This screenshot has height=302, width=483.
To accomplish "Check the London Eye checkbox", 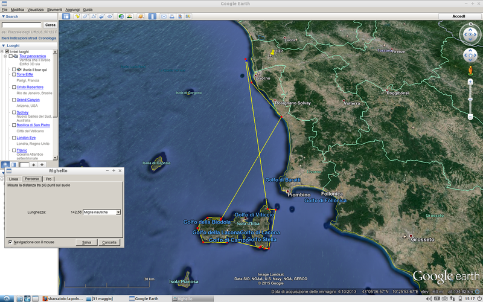I will 14,138.
